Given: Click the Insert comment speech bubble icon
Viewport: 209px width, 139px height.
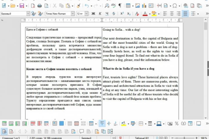Looking at the screenshot, I should pyautogui.click(x=82, y=131).
